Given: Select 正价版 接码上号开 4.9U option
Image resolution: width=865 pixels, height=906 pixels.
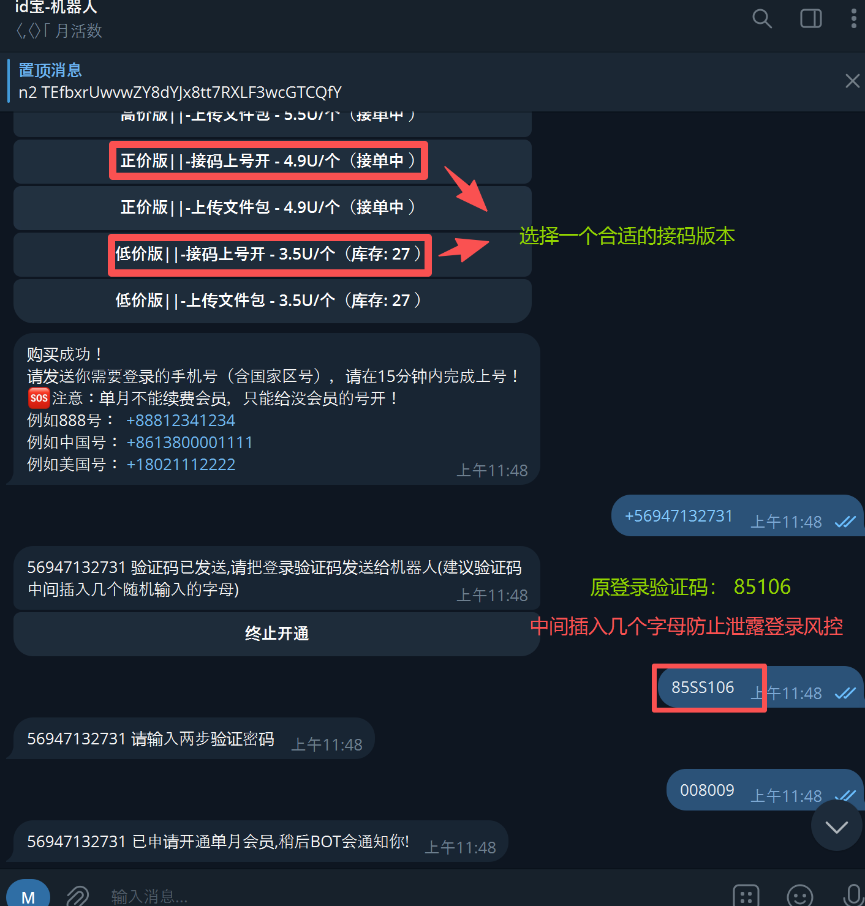Looking at the screenshot, I should [273, 161].
